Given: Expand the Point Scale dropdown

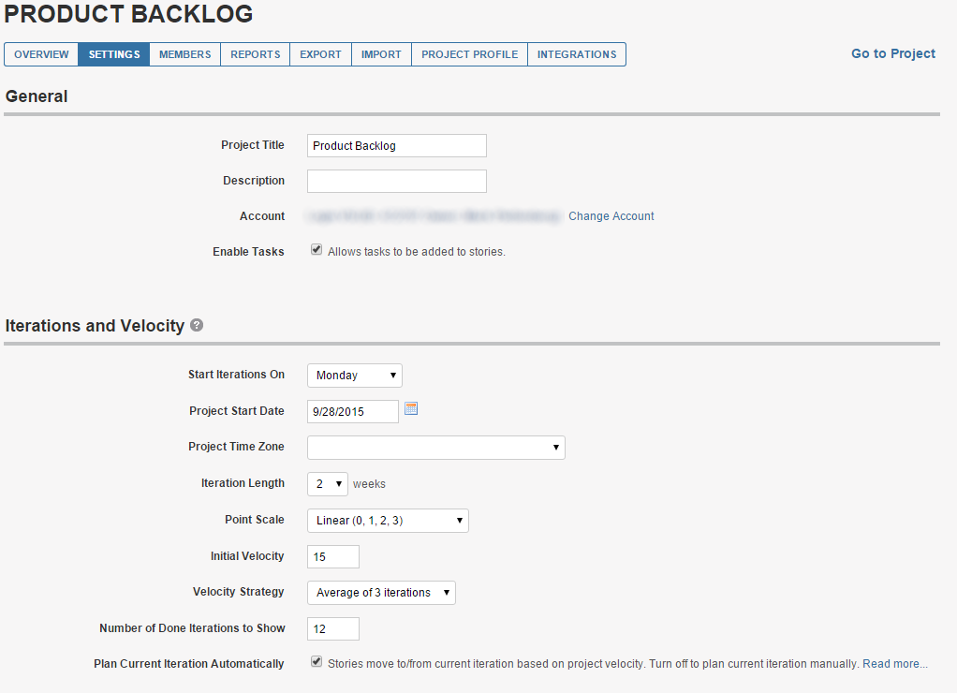Looking at the screenshot, I should click(x=388, y=521).
